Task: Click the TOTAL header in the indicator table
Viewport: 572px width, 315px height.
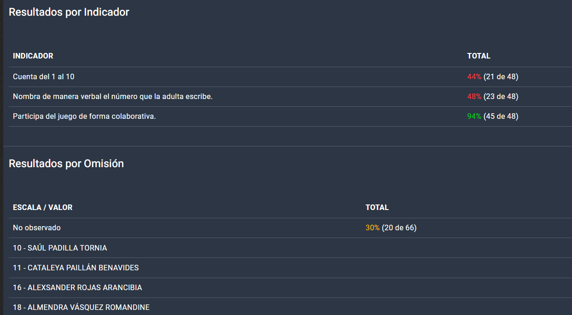Action: pyautogui.click(x=479, y=56)
